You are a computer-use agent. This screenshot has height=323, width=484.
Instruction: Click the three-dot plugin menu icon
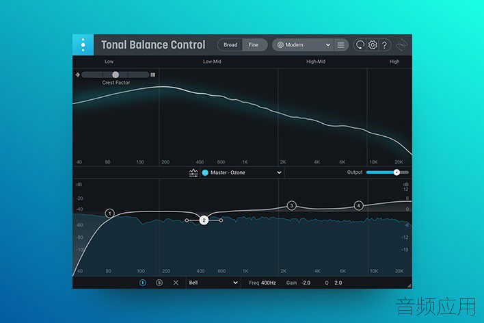(x=83, y=44)
